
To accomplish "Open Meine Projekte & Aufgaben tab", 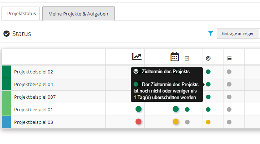I will (78, 14).
